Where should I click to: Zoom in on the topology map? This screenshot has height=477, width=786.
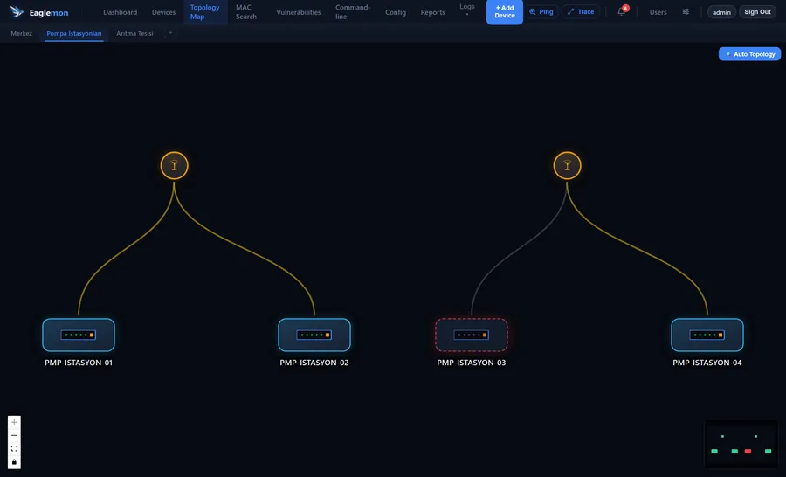[x=14, y=422]
